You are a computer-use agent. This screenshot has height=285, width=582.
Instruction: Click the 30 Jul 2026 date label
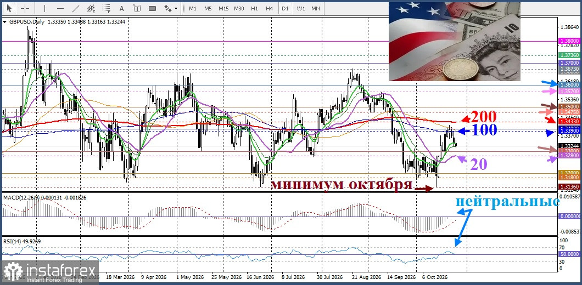[329, 277]
